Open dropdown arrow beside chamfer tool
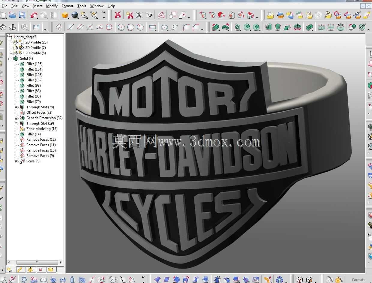 tap(202, 29)
